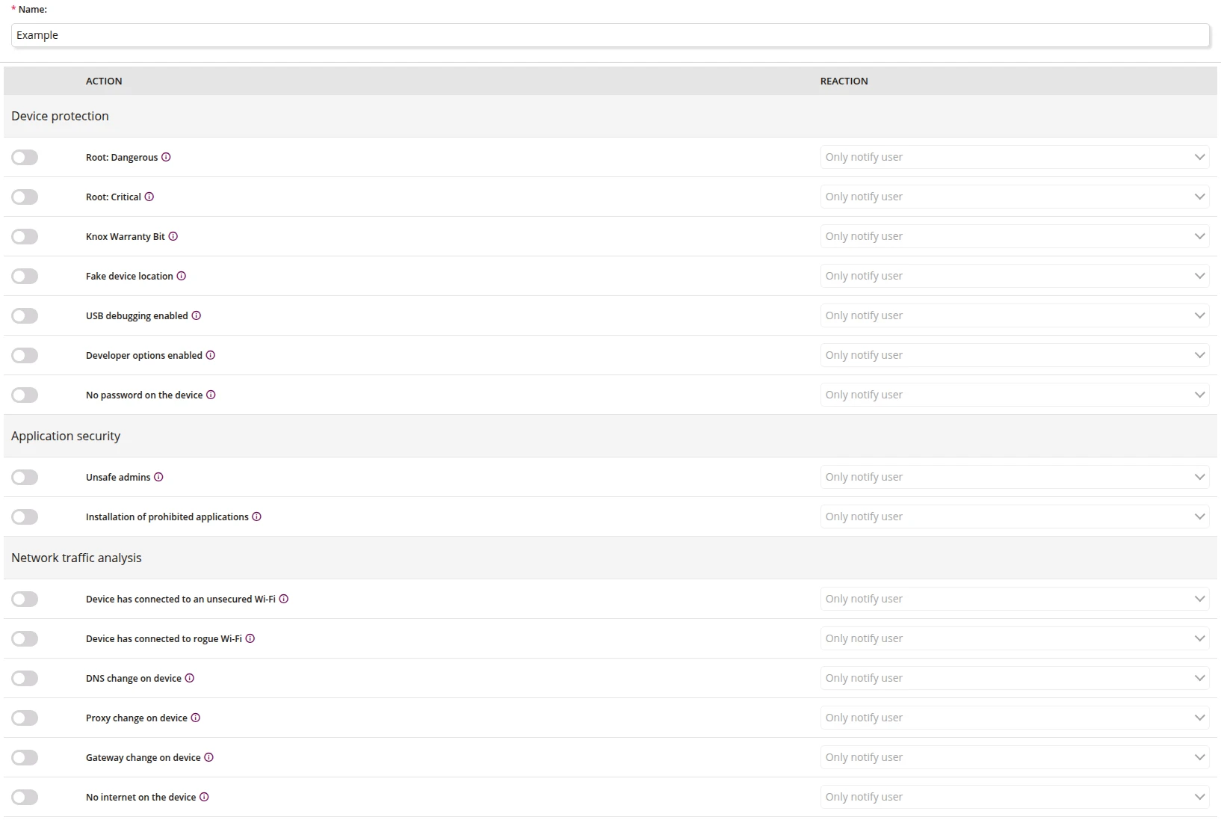
Task: Toggle Installation of prohibited applications
Action: pyautogui.click(x=25, y=517)
